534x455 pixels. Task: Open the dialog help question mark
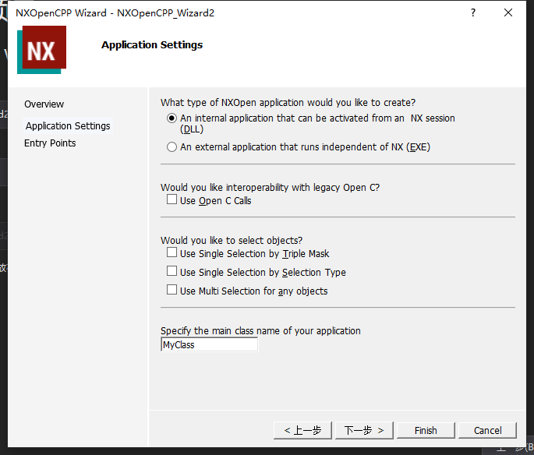click(x=473, y=13)
